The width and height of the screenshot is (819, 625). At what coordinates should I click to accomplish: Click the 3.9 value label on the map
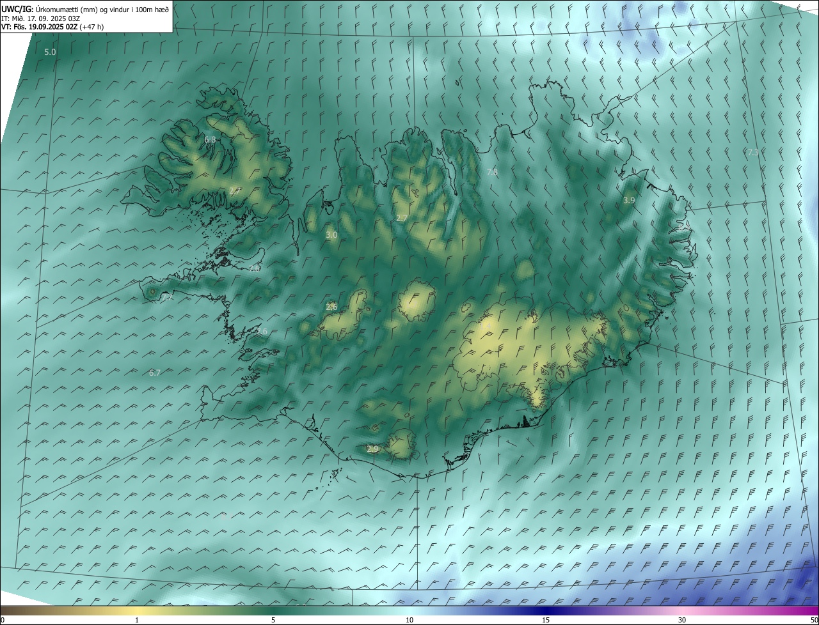tap(629, 200)
